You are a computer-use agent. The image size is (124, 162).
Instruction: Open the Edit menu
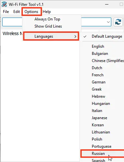tap(17, 12)
